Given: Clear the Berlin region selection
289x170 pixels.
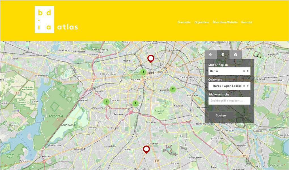Looking at the screenshot, I should click(x=244, y=71).
